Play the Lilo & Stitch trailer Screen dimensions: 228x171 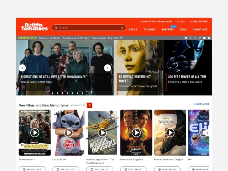coord(68,133)
